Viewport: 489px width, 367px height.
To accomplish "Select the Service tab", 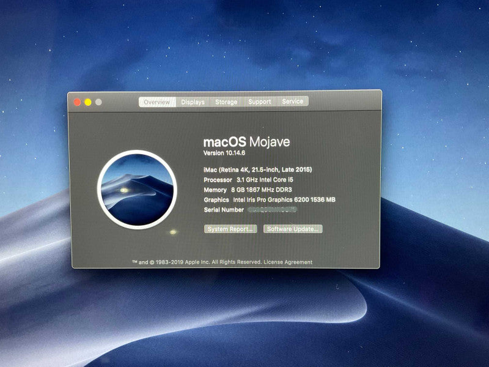I will pos(293,101).
